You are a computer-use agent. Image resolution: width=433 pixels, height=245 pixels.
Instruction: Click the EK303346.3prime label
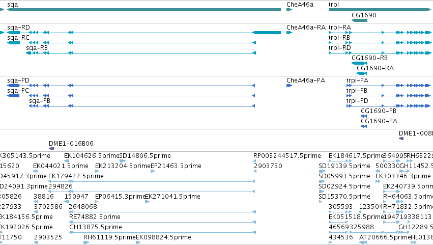[x=403, y=176]
